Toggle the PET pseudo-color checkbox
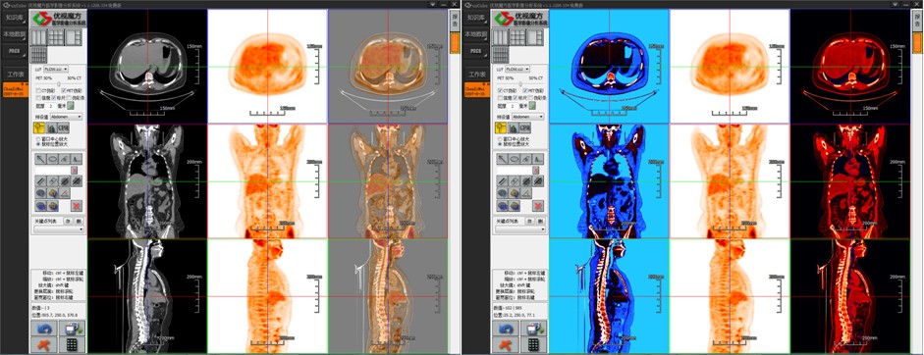Viewport: 924px width, 355px height. (x=64, y=90)
